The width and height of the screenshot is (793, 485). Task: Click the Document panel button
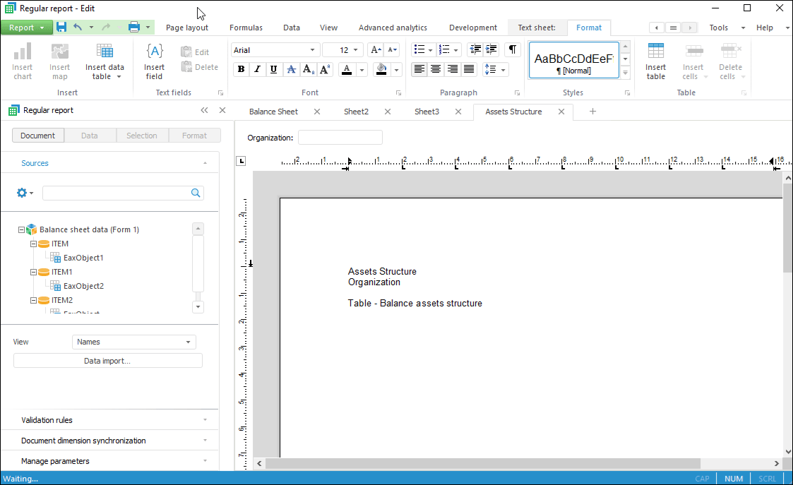(37, 136)
